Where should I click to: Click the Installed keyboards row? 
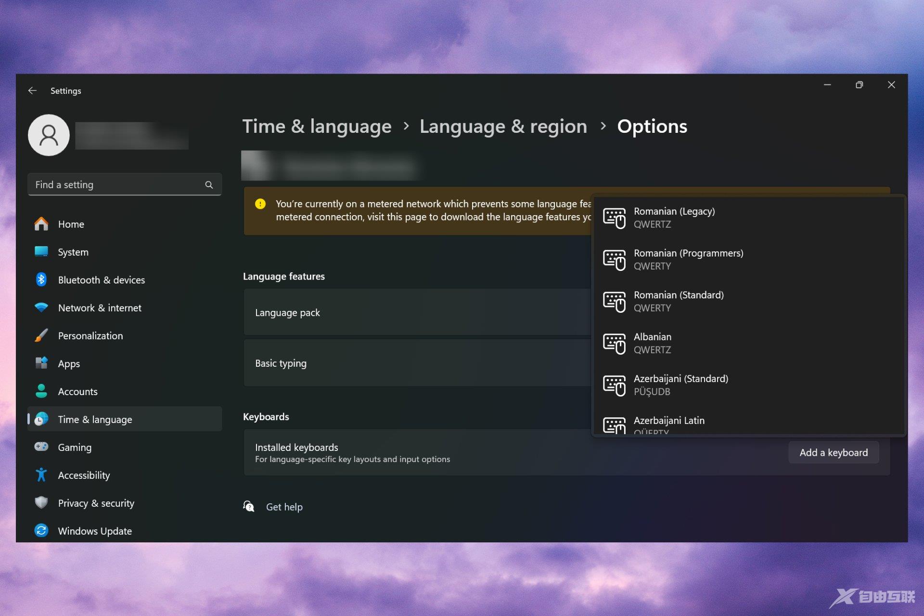pyautogui.click(x=567, y=453)
